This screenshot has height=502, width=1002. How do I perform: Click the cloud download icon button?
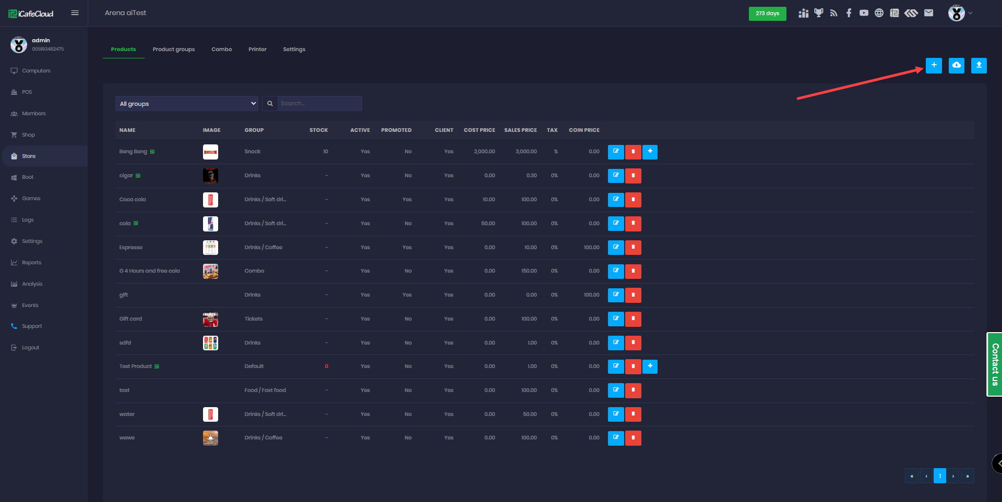(956, 65)
